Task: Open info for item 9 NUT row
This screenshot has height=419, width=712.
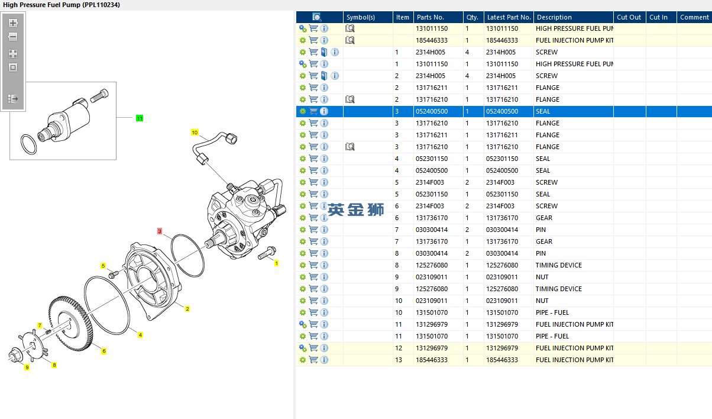Action: [x=324, y=277]
